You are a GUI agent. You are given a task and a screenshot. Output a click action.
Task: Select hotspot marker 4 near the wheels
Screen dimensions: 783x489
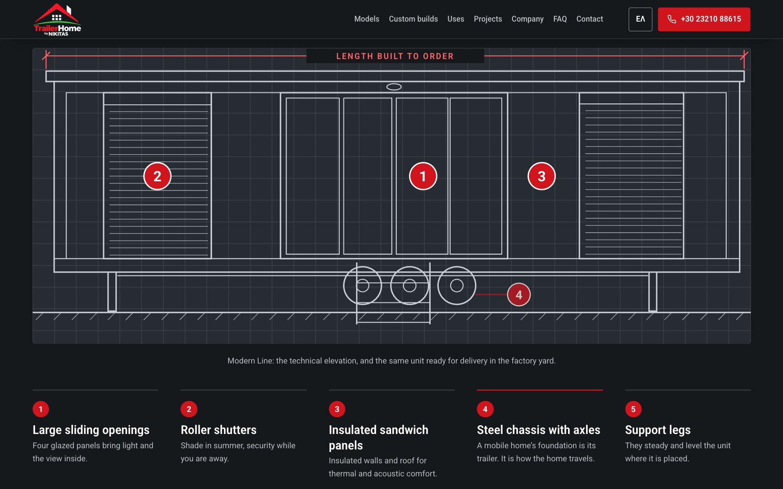coord(519,295)
